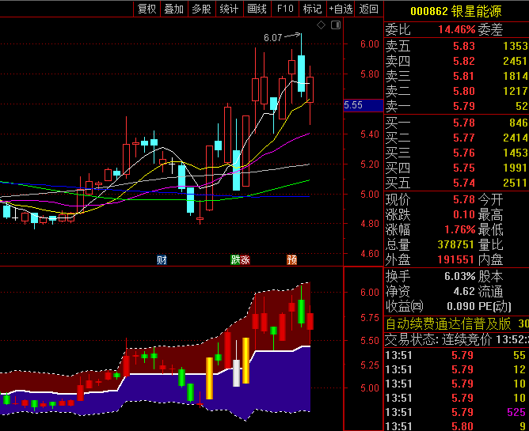The height and width of the screenshot is (431, 529).
Task: Select the 13:51 trade tick with volume 525
Action: [x=457, y=412]
